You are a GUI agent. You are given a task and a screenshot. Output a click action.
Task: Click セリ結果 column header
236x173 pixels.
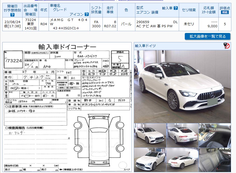pyautogui.click(x=189, y=10)
